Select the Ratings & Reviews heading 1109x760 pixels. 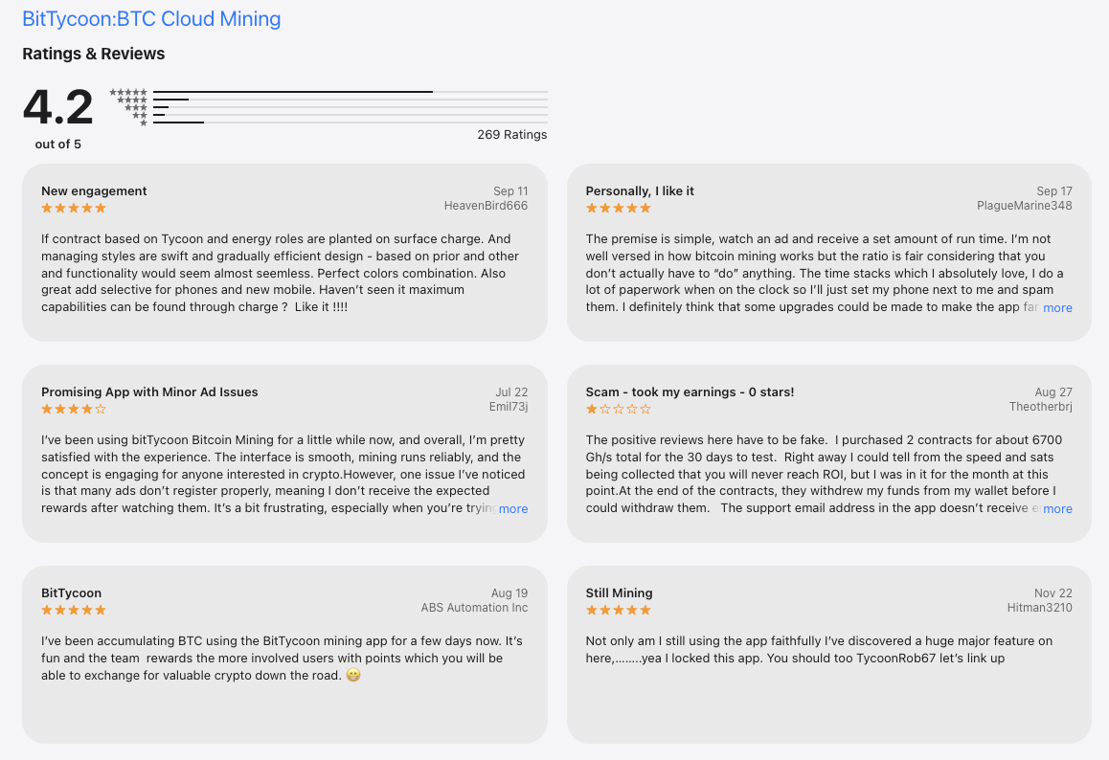(93, 54)
